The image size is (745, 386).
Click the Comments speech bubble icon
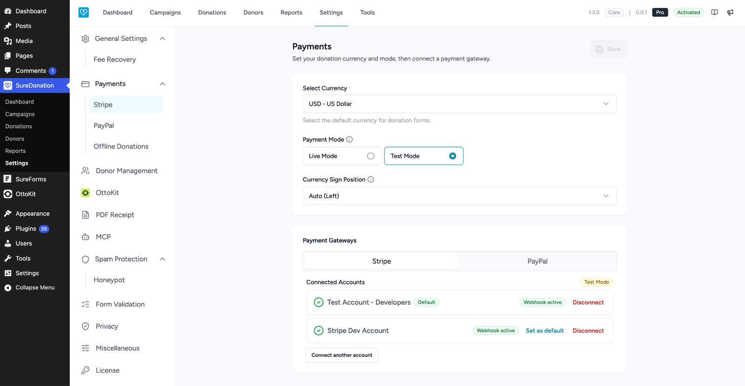click(8, 71)
